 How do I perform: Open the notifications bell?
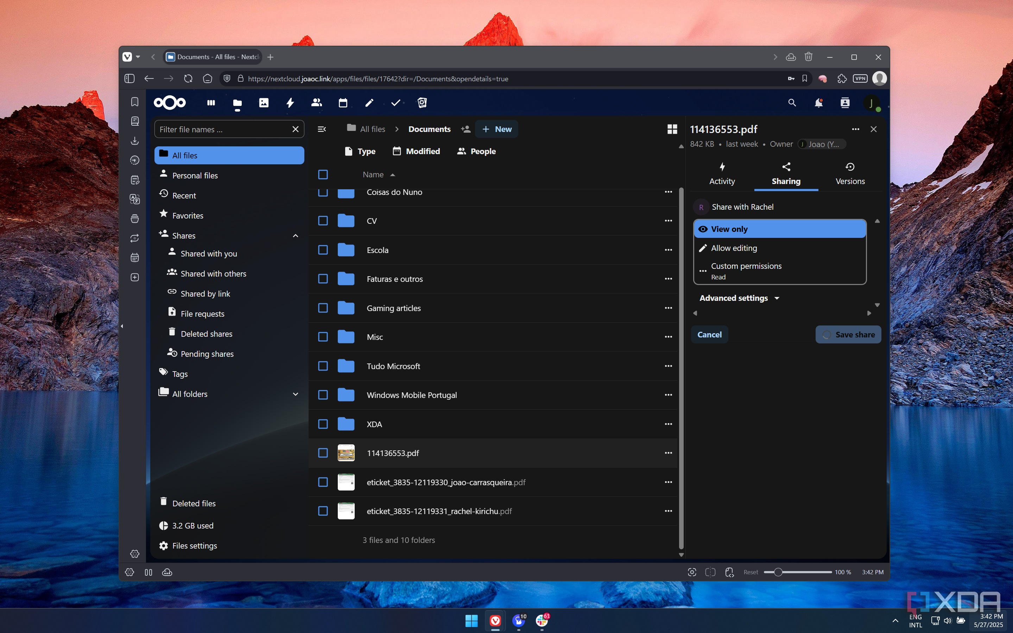click(818, 103)
